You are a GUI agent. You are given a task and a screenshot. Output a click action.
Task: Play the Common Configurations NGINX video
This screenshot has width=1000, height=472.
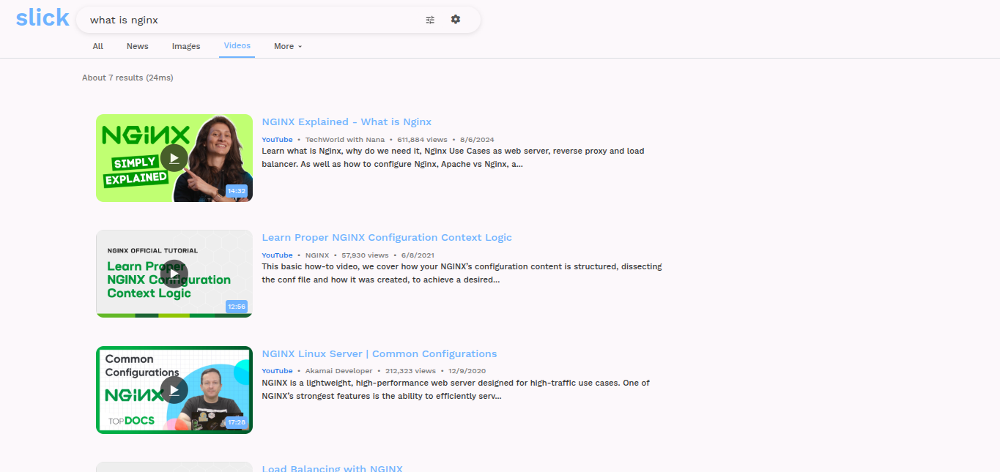tap(174, 390)
